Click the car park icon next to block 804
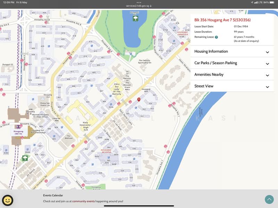This screenshot has height=208, width=278. click(x=62, y=127)
